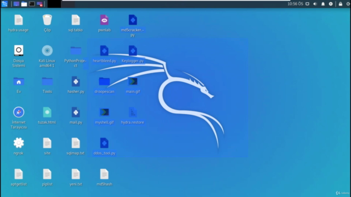
Task: Select the PythonProject folder
Action: click(76, 56)
